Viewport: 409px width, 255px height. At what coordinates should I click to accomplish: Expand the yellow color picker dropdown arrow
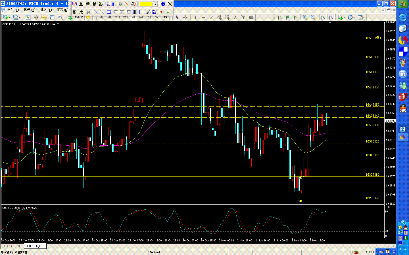coord(156,4)
